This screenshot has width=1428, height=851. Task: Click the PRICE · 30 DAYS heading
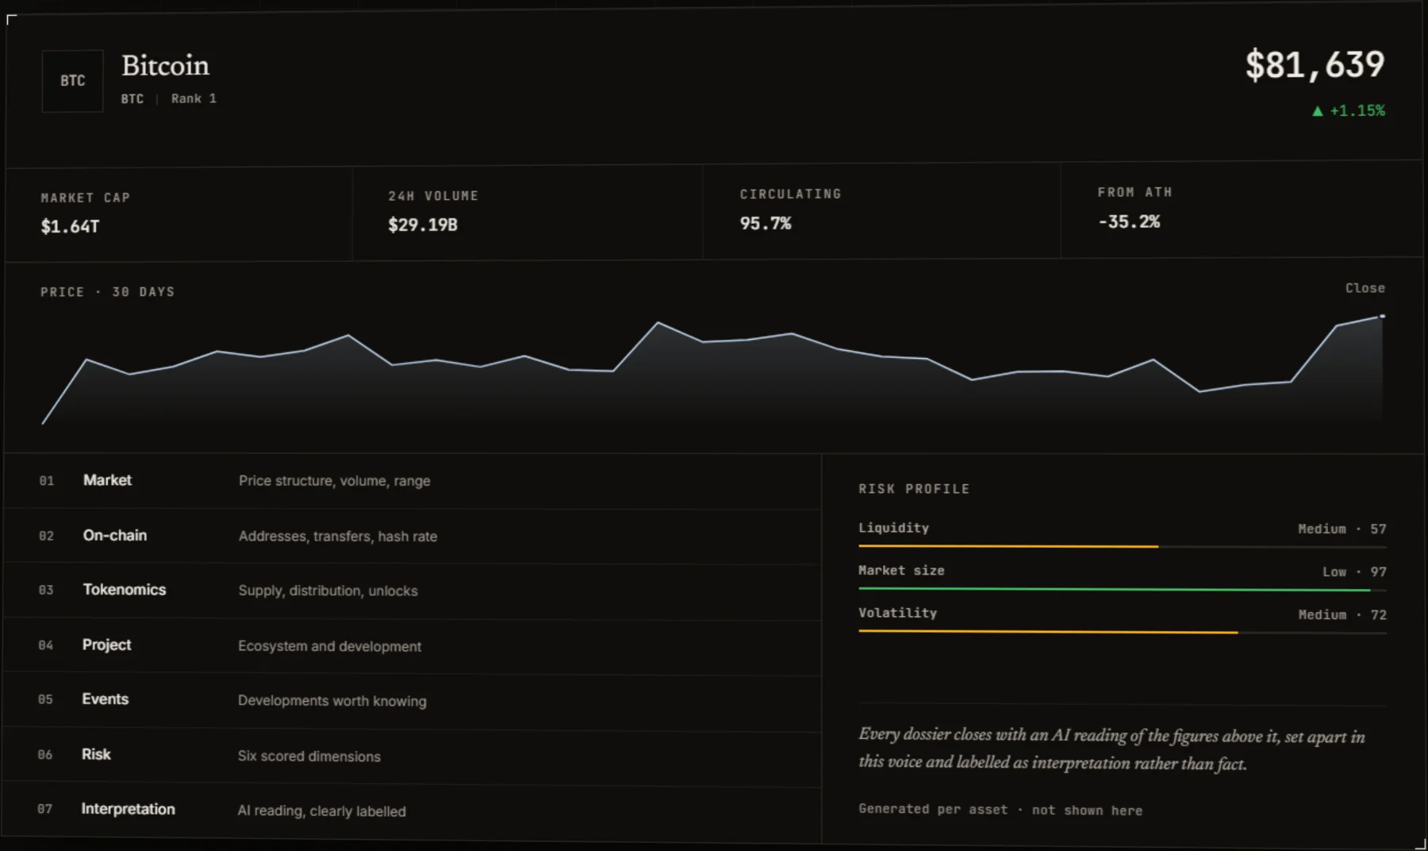pyautogui.click(x=107, y=292)
